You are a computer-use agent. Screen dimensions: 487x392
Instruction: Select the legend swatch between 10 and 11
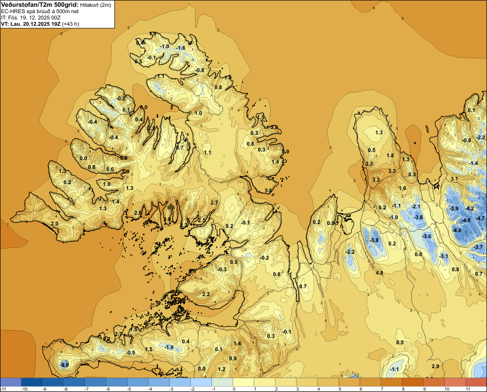[x=455, y=382]
